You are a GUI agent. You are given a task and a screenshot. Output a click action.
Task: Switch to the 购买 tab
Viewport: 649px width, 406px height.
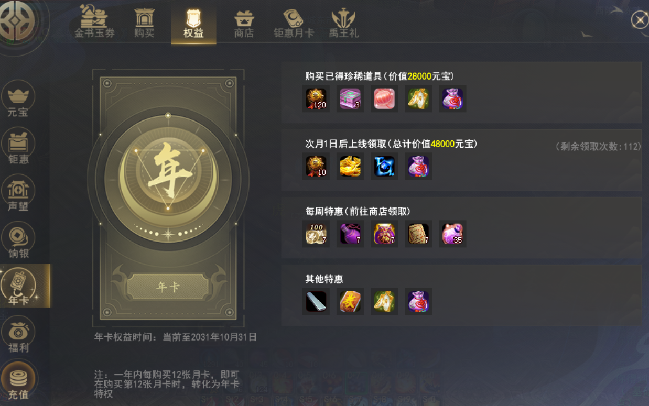click(x=144, y=21)
